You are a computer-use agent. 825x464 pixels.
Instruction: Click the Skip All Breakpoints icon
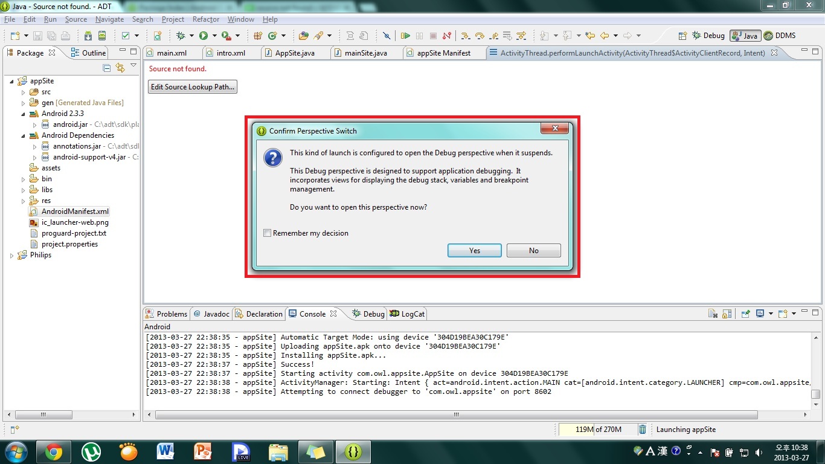coord(387,36)
